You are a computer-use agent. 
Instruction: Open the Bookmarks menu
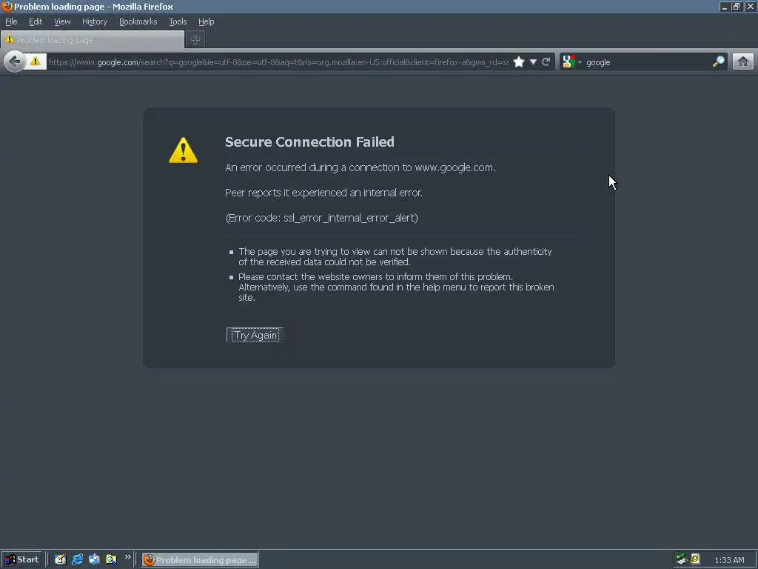[138, 21]
